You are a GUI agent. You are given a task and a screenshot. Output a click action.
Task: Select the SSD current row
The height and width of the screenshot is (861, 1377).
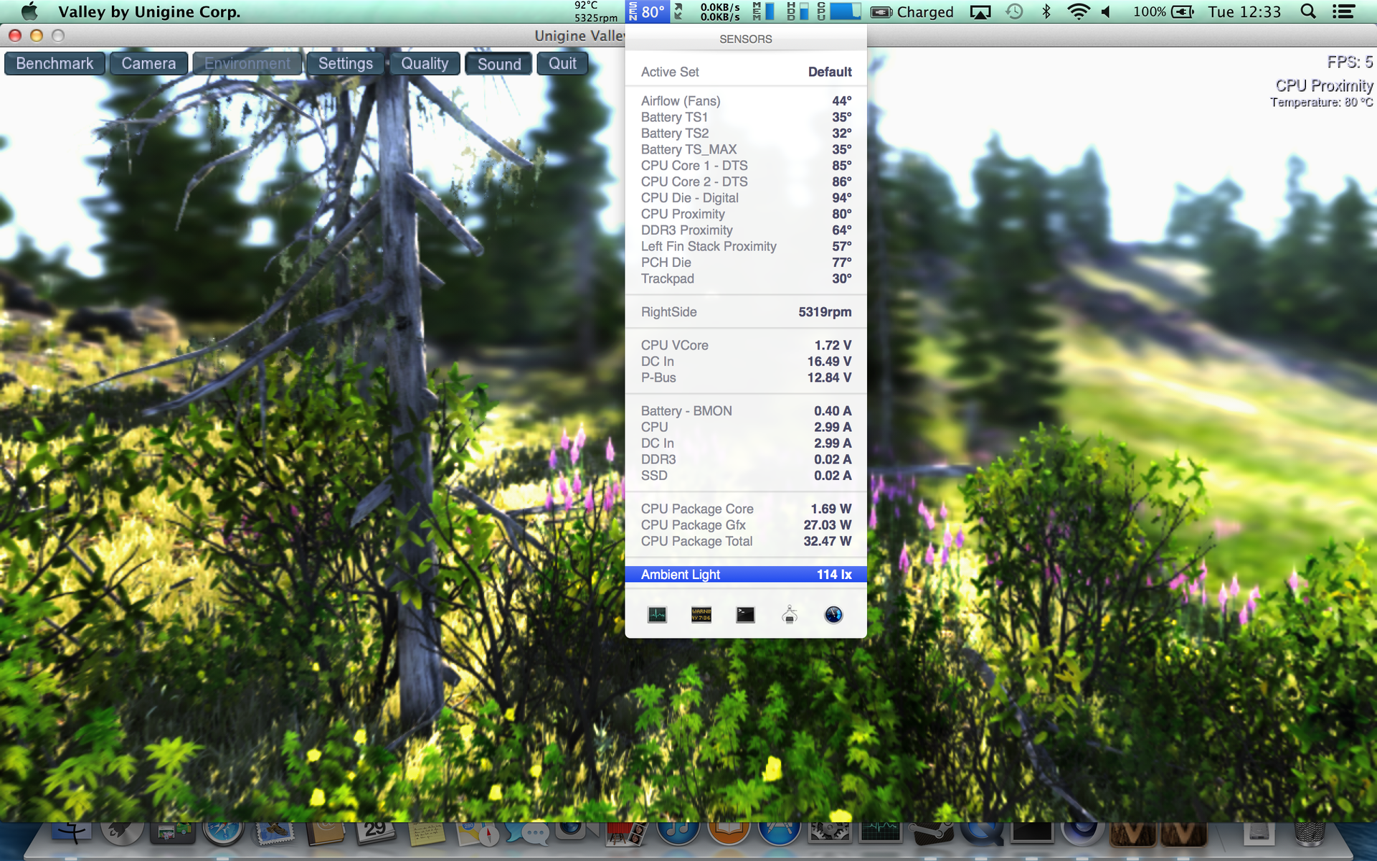[x=746, y=476]
